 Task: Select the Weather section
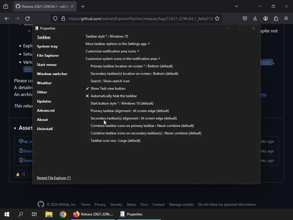point(44,83)
